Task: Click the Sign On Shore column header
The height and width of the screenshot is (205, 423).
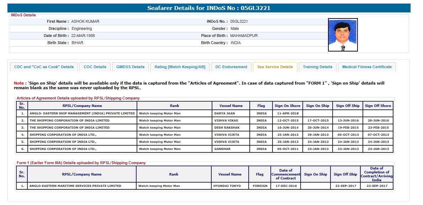Action: click(287, 106)
